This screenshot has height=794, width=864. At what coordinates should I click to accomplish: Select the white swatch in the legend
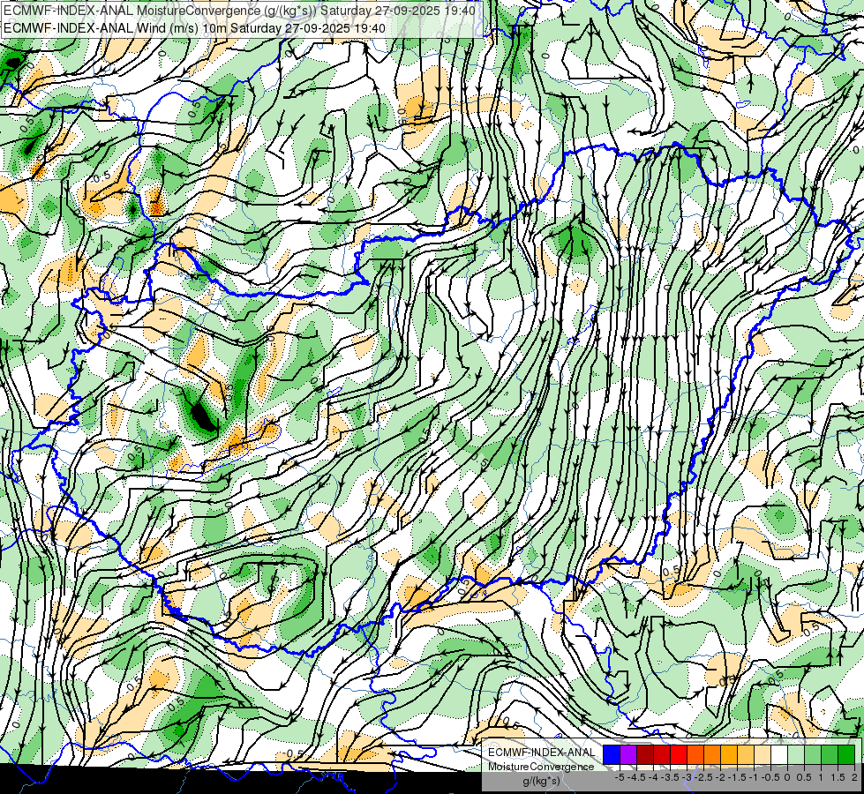tap(779, 754)
